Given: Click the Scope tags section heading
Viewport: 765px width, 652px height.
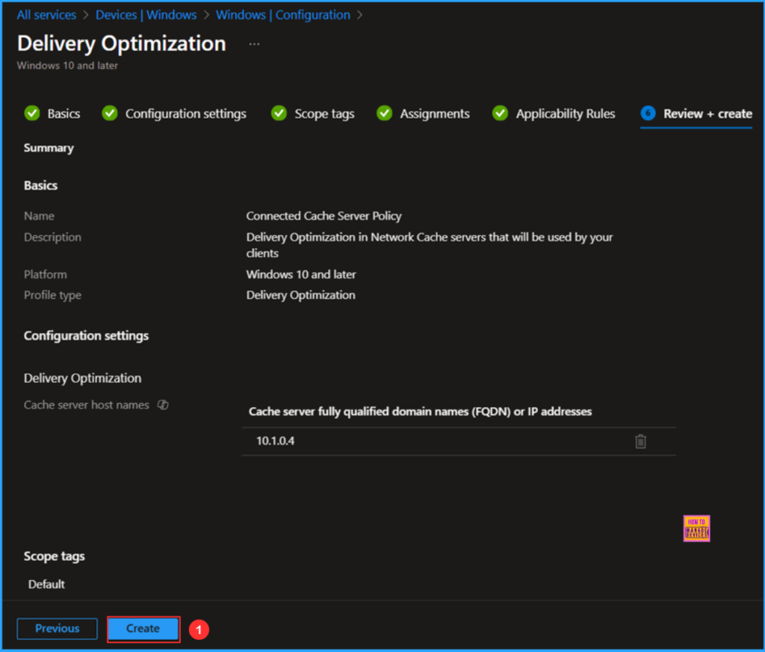Looking at the screenshot, I should coord(54,556).
